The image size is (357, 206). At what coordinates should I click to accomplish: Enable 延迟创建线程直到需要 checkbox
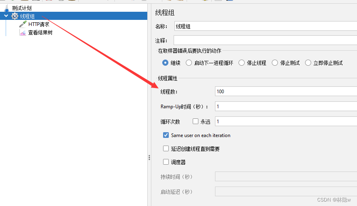coord(166,149)
